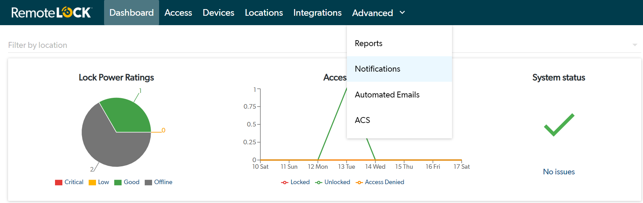
Task: Click the pie label 2 for Offline
Action: [92, 169]
